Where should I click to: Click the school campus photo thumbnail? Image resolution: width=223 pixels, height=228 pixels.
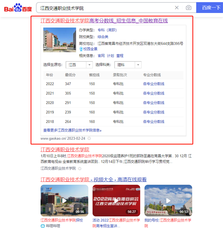click(x=60, y=40)
